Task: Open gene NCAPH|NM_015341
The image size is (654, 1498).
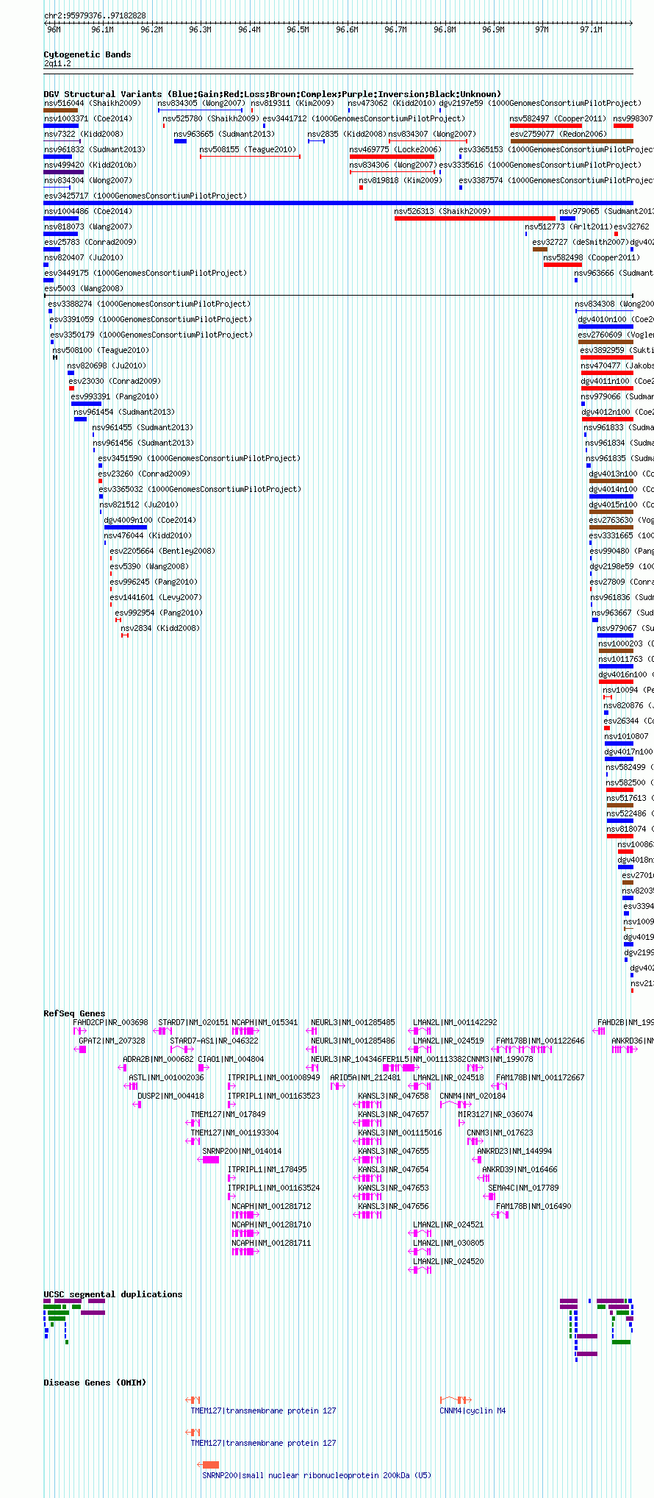Action: pyautogui.click(x=265, y=1022)
